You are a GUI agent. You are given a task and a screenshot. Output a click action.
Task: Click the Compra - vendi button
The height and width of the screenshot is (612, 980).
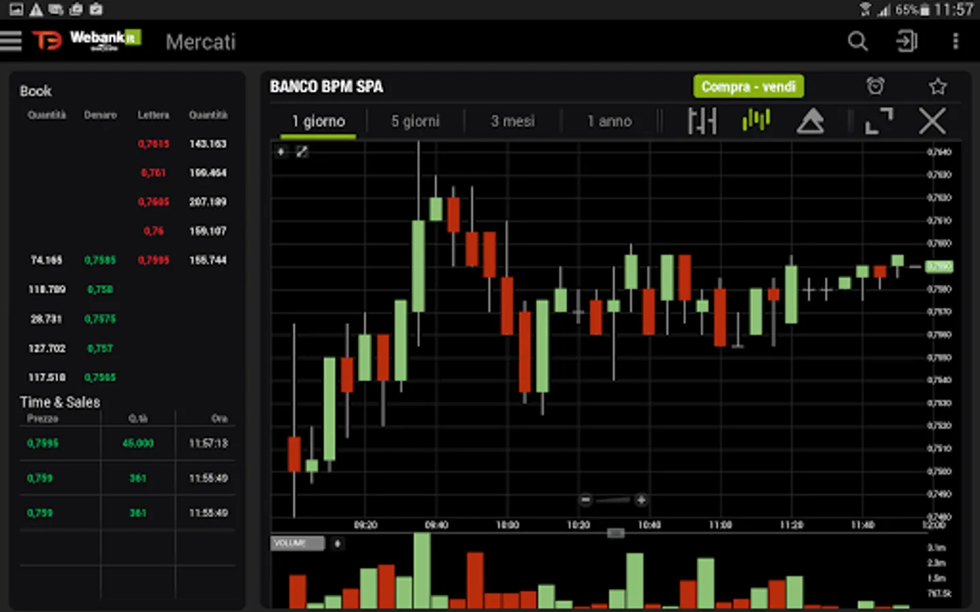[x=749, y=86]
